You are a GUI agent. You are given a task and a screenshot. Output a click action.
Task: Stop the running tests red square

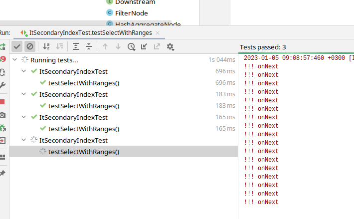point(2,102)
